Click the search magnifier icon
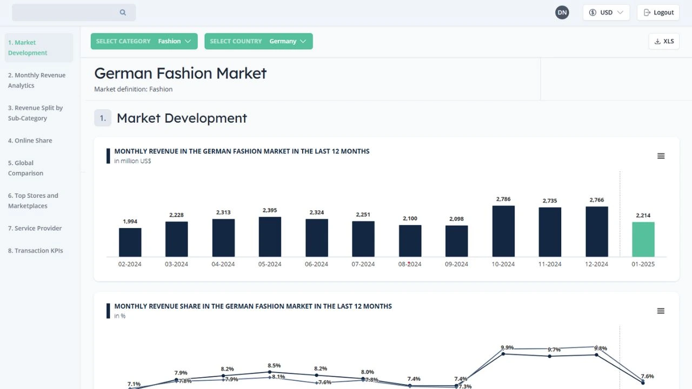Screen dimensions: 692x389 [123, 12]
